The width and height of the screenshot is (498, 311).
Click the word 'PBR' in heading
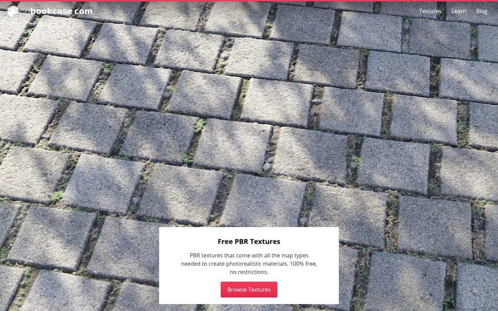tap(243, 241)
